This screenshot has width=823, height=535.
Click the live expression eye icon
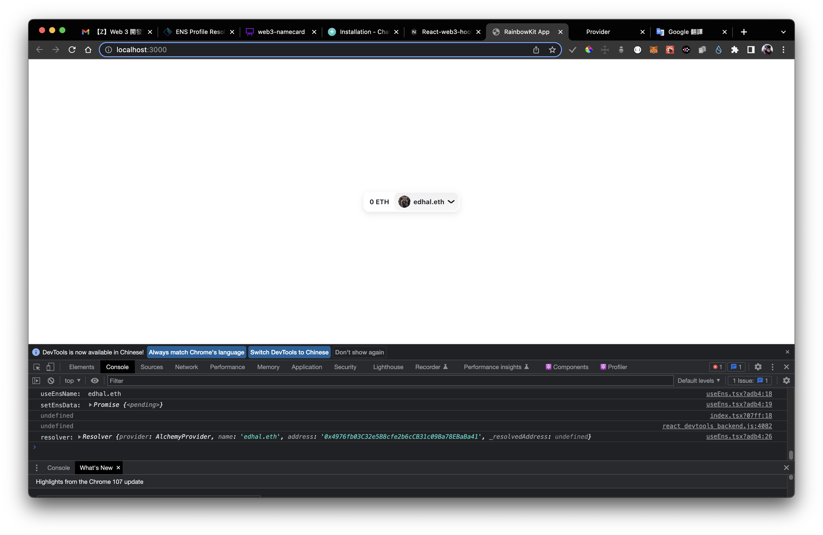point(95,380)
